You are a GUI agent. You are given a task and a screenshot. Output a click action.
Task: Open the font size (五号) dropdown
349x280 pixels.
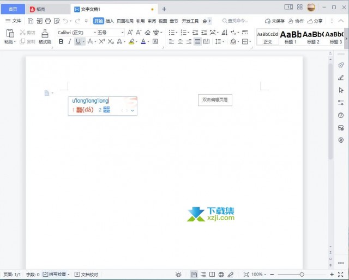point(122,33)
